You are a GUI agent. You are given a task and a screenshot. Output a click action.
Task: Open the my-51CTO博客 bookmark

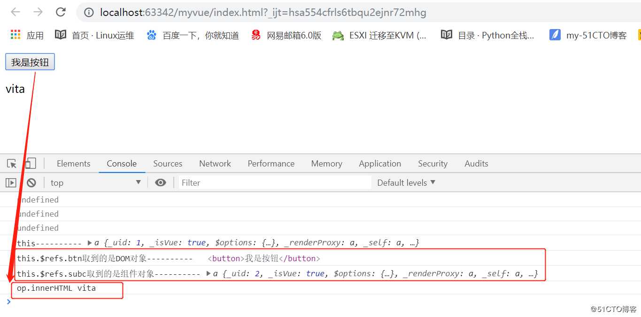click(x=588, y=35)
